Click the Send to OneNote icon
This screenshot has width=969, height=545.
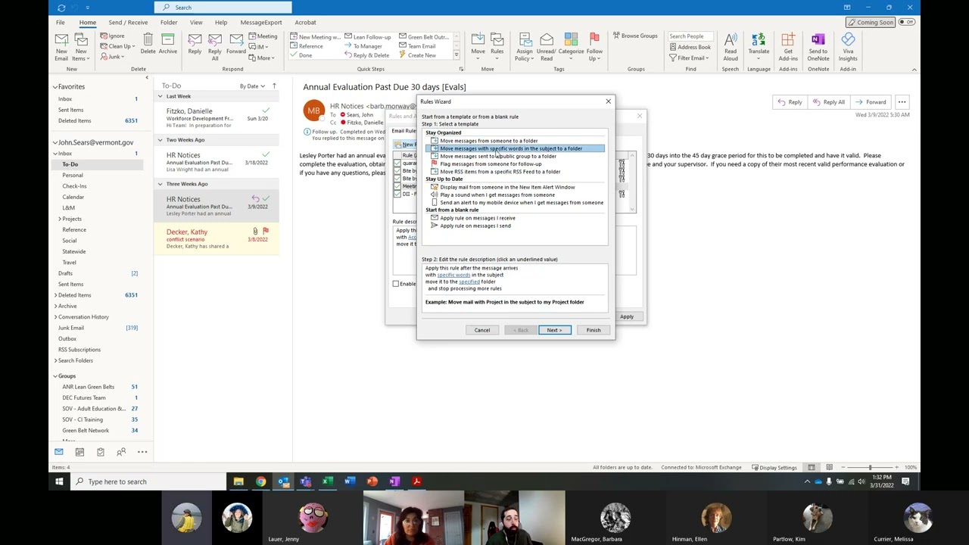point(818,46)
